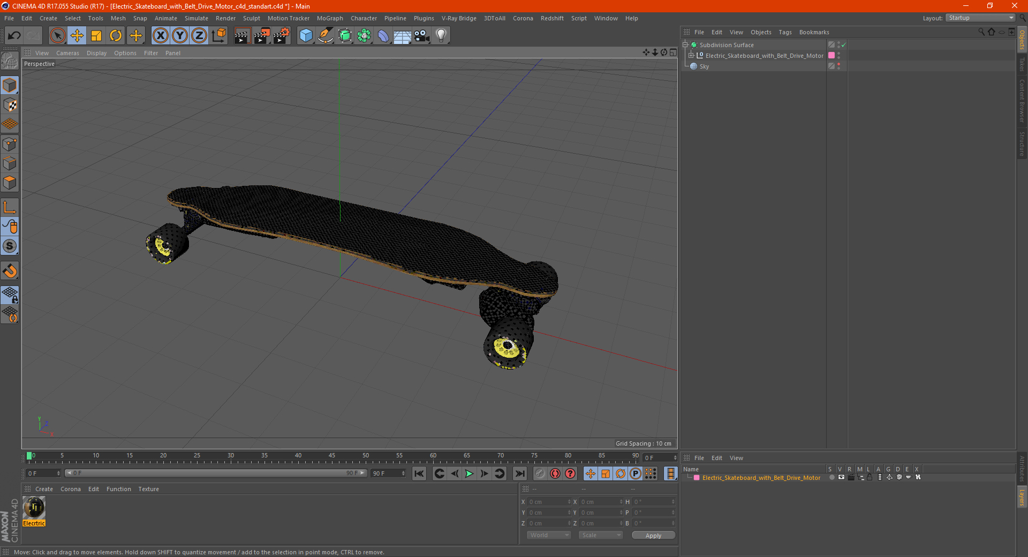Go to start of animation

pos(419,473)
